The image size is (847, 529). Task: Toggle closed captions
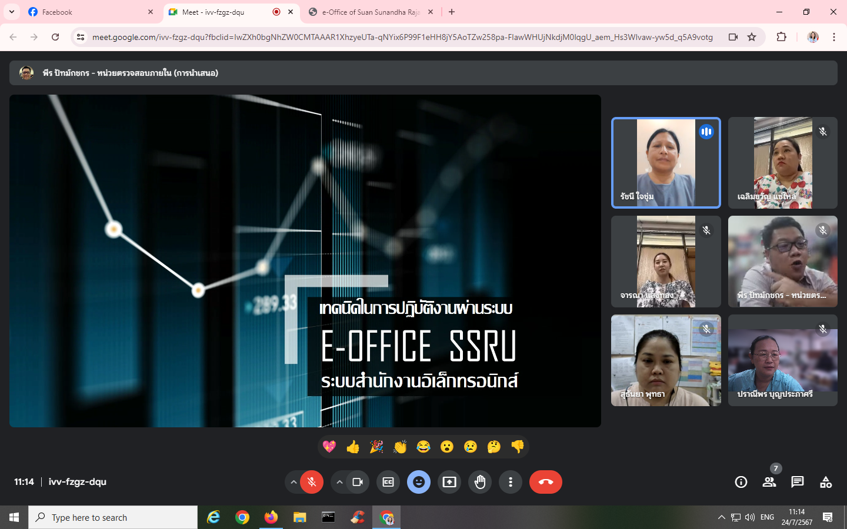tap(388, 482)
